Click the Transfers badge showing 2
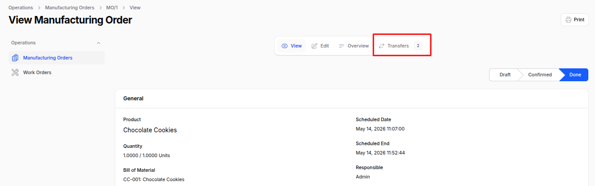 418,46
